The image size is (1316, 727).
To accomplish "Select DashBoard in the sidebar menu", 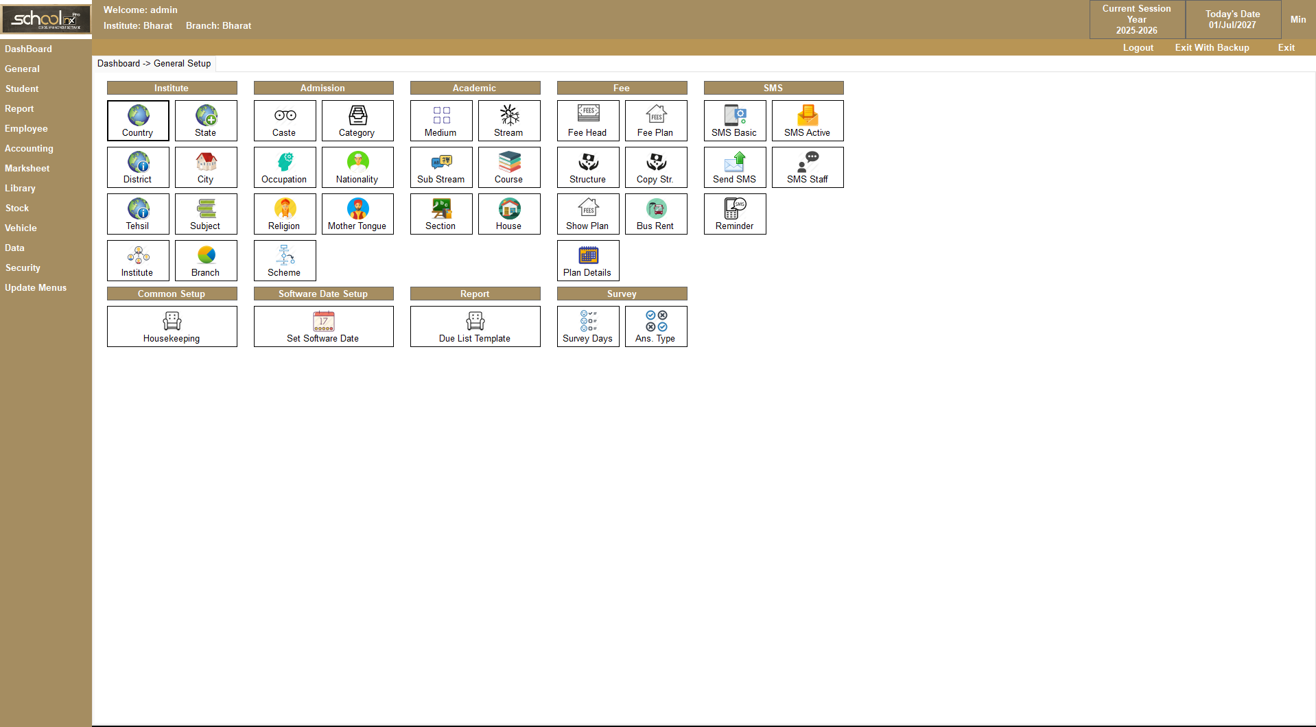I will tap(28, 49).
